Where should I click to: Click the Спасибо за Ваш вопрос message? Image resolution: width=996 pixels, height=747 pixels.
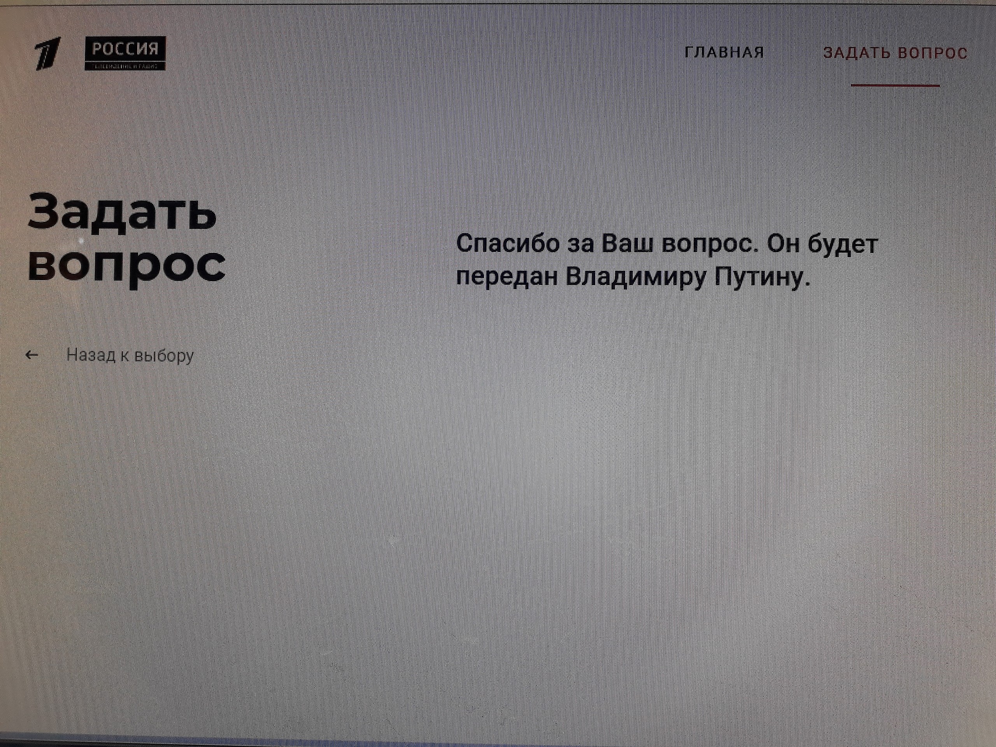(x=666, y=260)
